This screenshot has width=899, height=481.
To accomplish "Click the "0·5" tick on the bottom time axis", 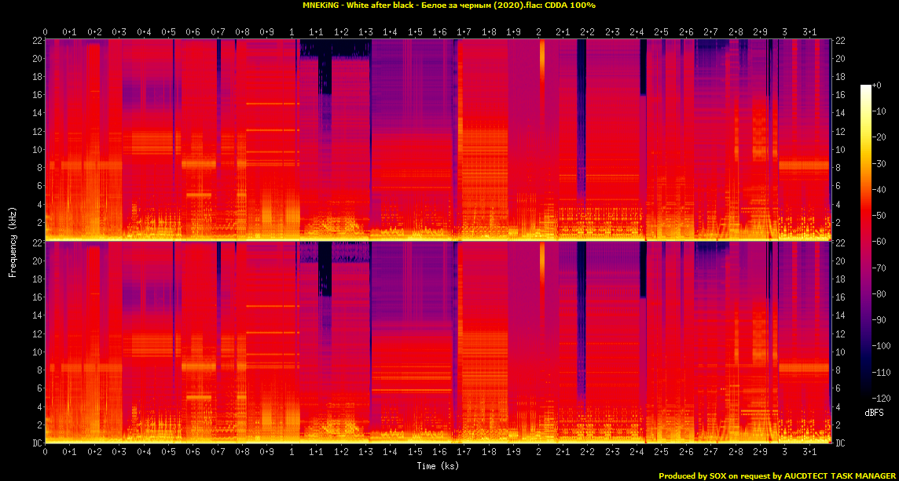I will click(x=168, y=451).
